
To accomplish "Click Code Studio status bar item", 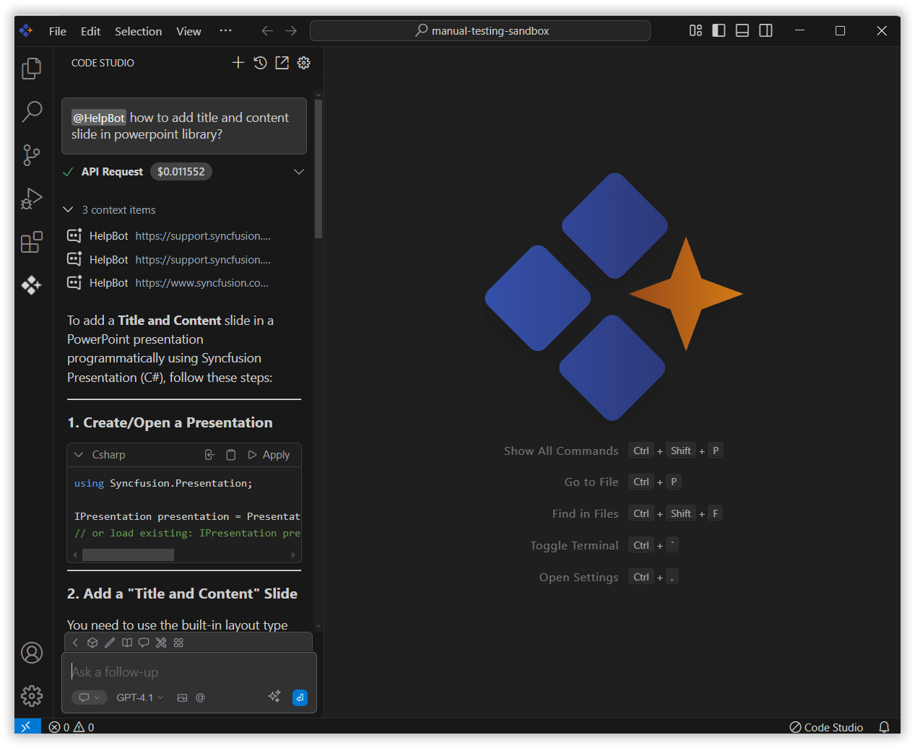I will (x=826, y=727).
